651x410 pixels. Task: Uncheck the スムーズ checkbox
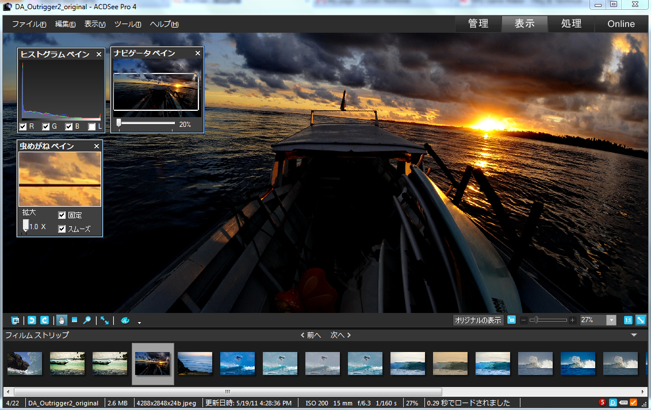(x=62, y=229)
